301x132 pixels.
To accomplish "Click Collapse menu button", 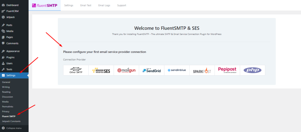I will 14,128.
